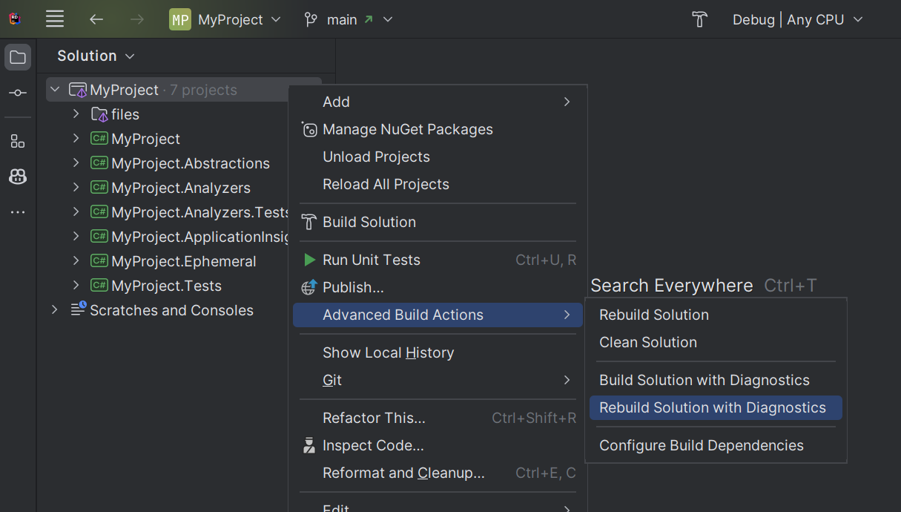The height and width of the screenshot is (512, 901).
Task: Choose Manage NuGet Packages
Action: click(x=438, y=129)
